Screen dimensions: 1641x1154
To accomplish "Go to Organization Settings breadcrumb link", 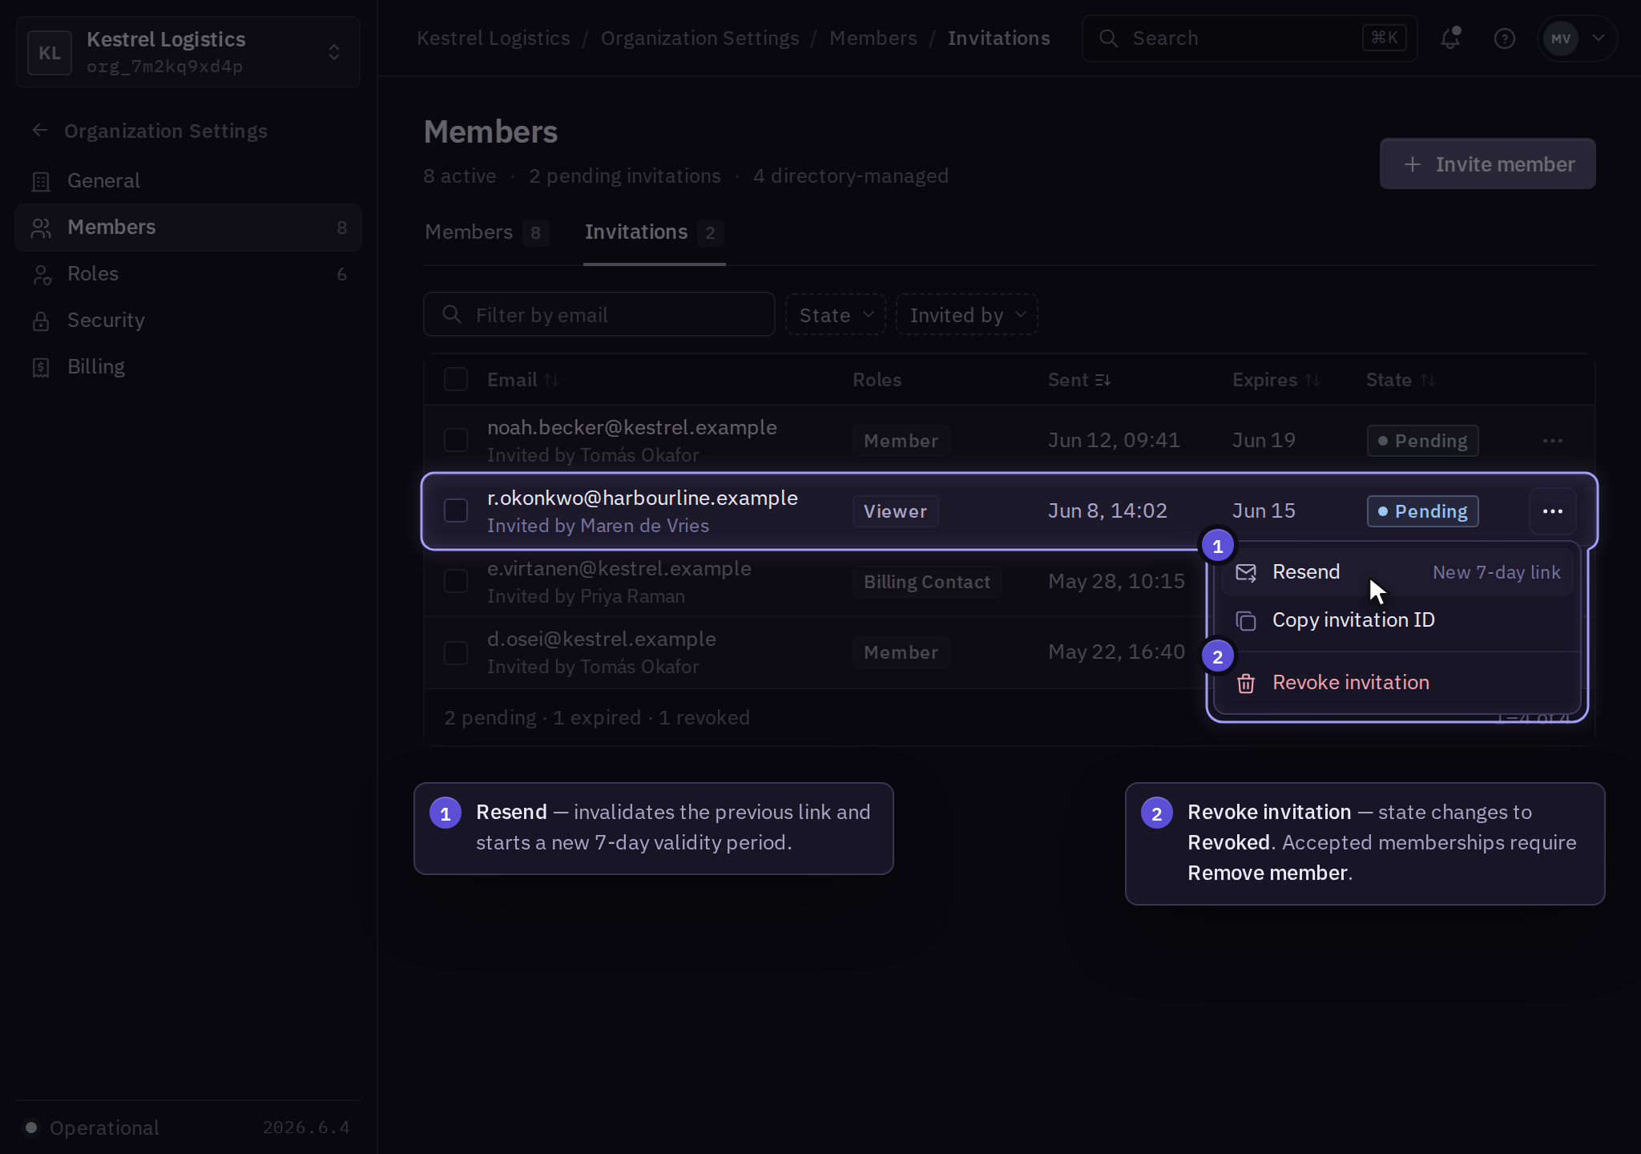I will coord(700,38).
